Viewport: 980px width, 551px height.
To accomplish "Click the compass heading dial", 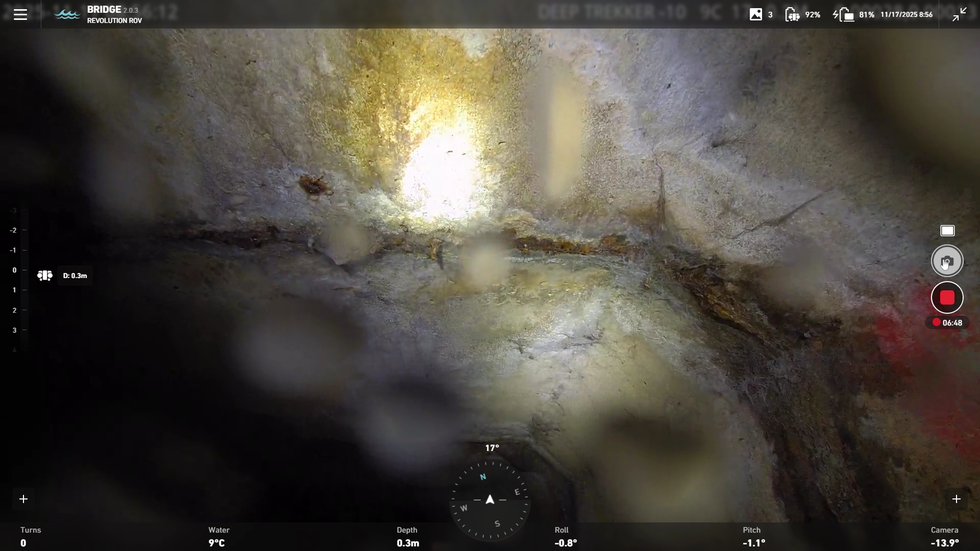I will tap(490, 500).
